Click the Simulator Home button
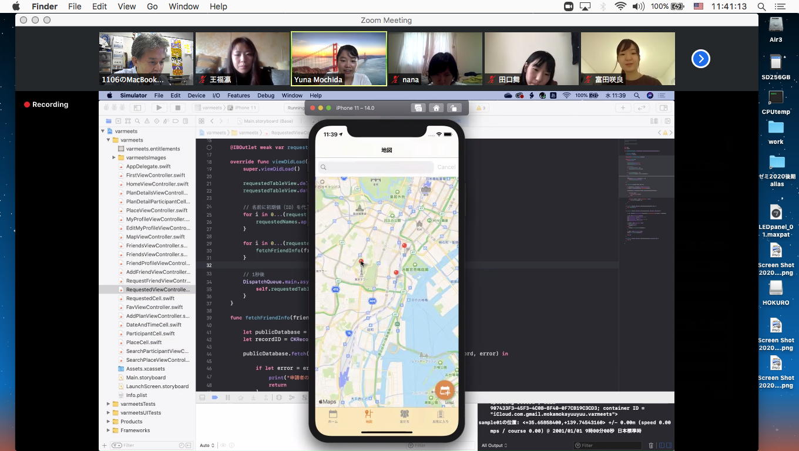This screenshot has height=451, width=799. click(436, 108)
